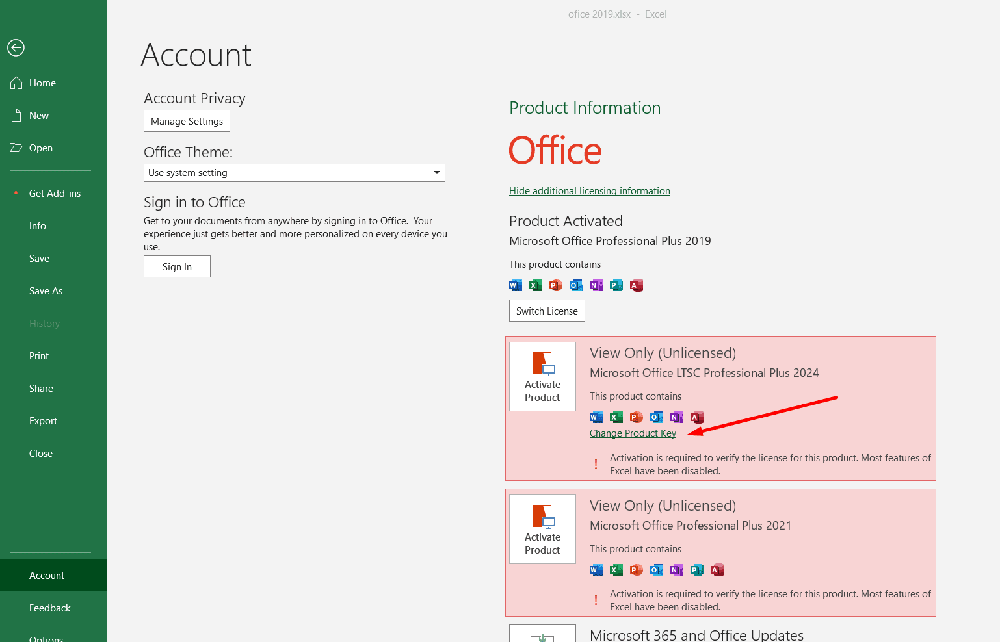Click the Word icon under Office 2019
Screen dimensions: 1000x642
tap(516, 285)
